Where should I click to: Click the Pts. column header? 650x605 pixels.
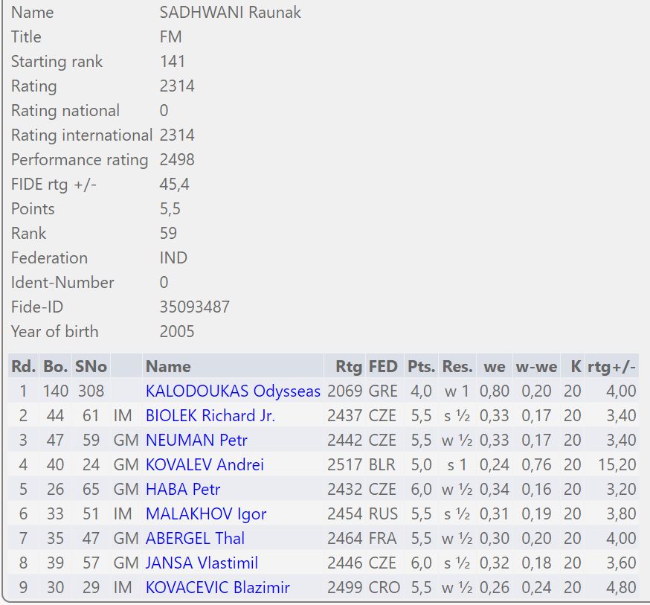[421, 366]
